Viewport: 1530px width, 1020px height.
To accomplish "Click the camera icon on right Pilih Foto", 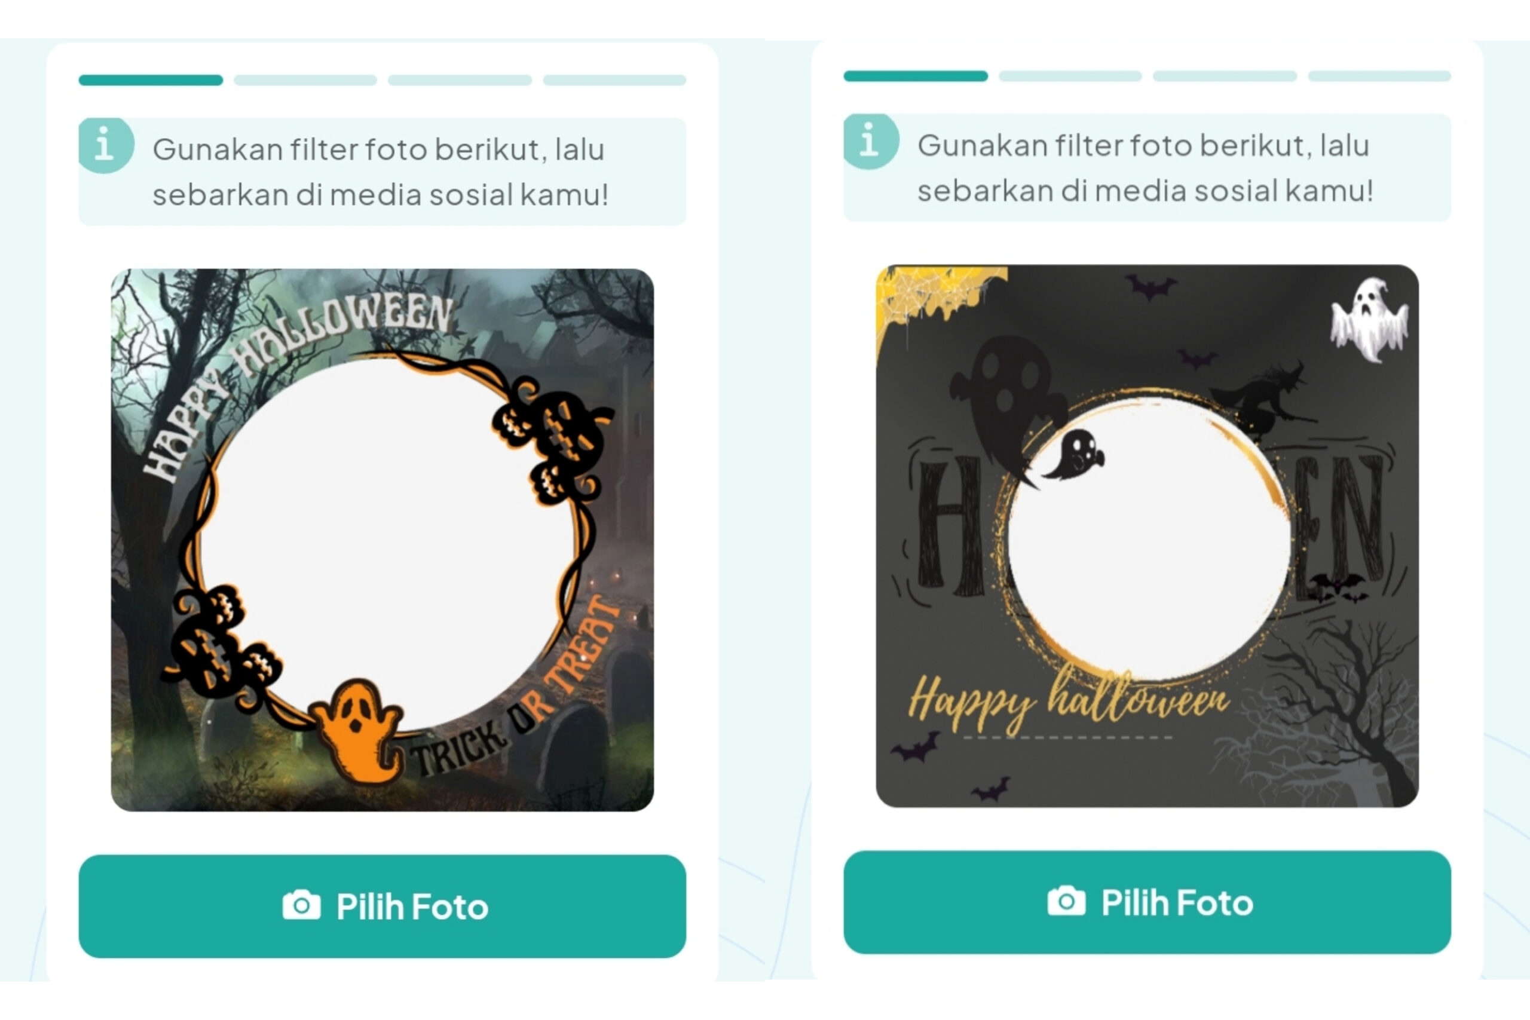I will [1066, 901].
